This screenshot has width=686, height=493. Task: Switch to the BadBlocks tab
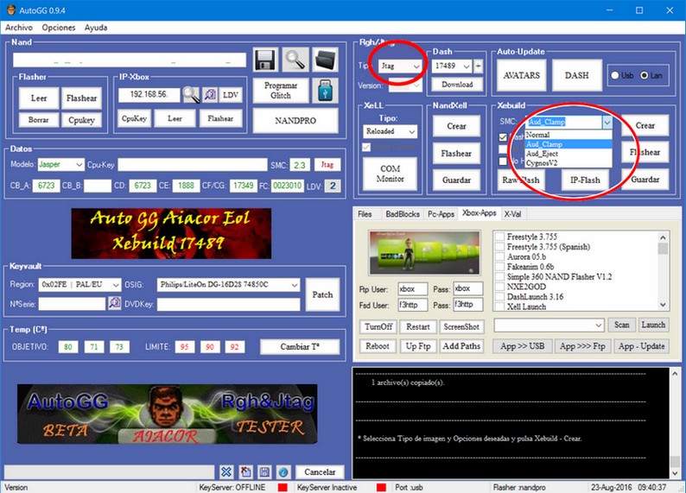coord(403,214)
